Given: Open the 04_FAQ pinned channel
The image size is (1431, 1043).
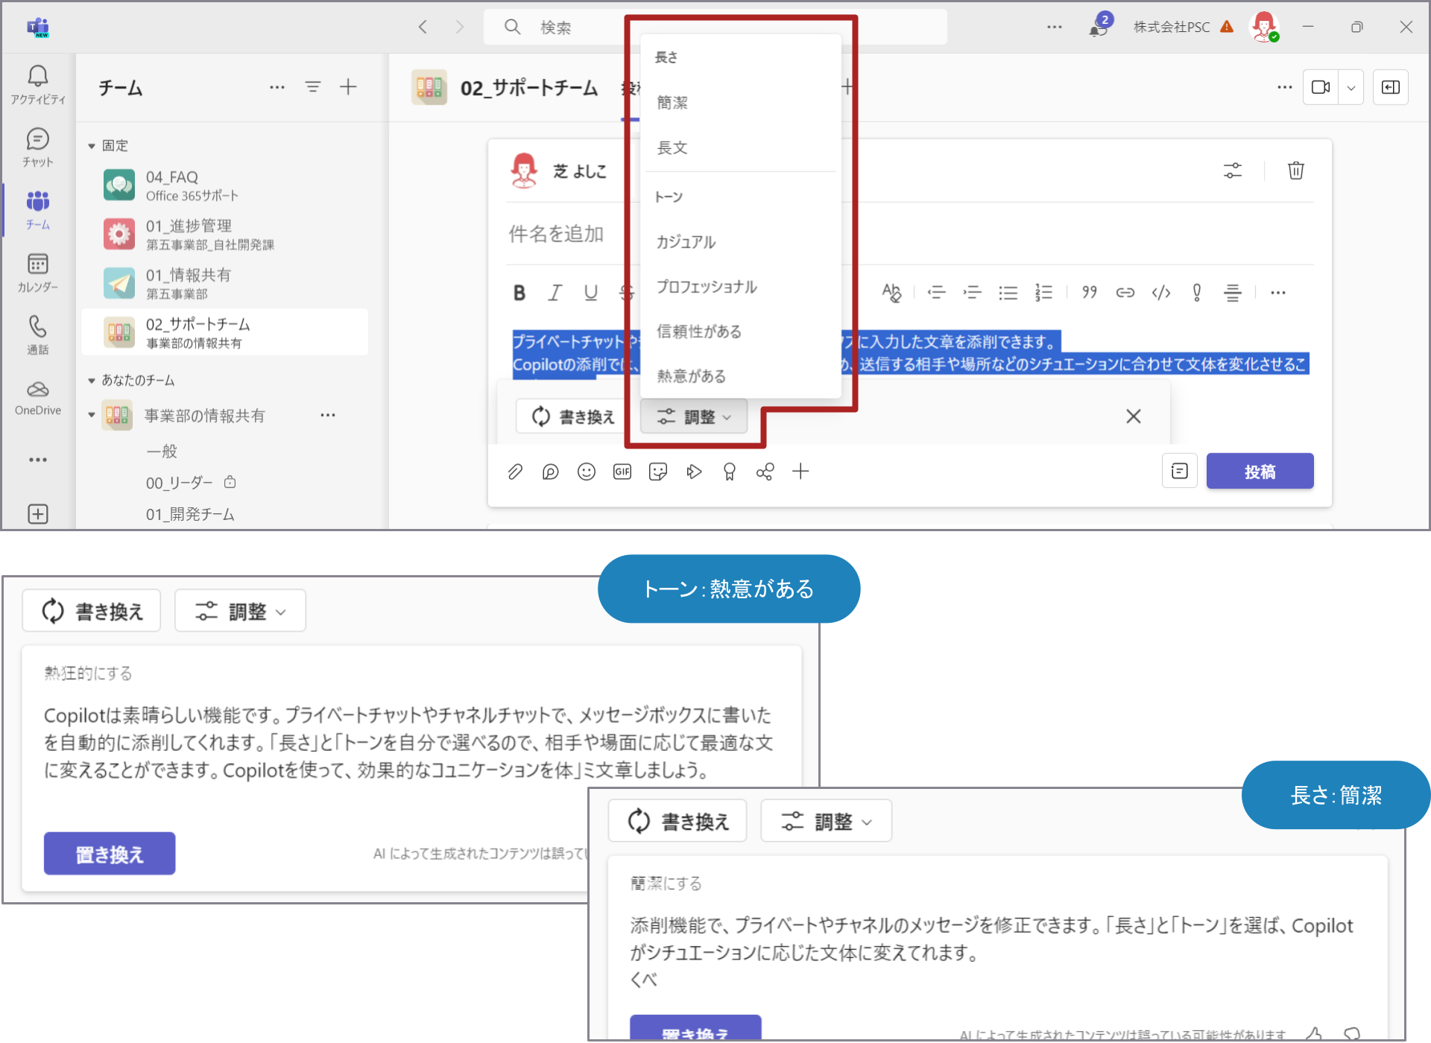Looking at the screenshot, I should tap(225, 186).
